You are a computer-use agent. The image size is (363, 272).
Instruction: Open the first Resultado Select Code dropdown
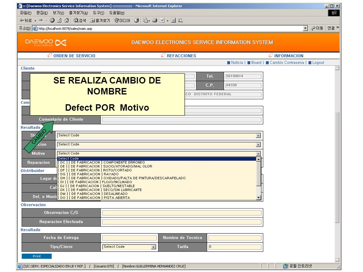point(258,136)
